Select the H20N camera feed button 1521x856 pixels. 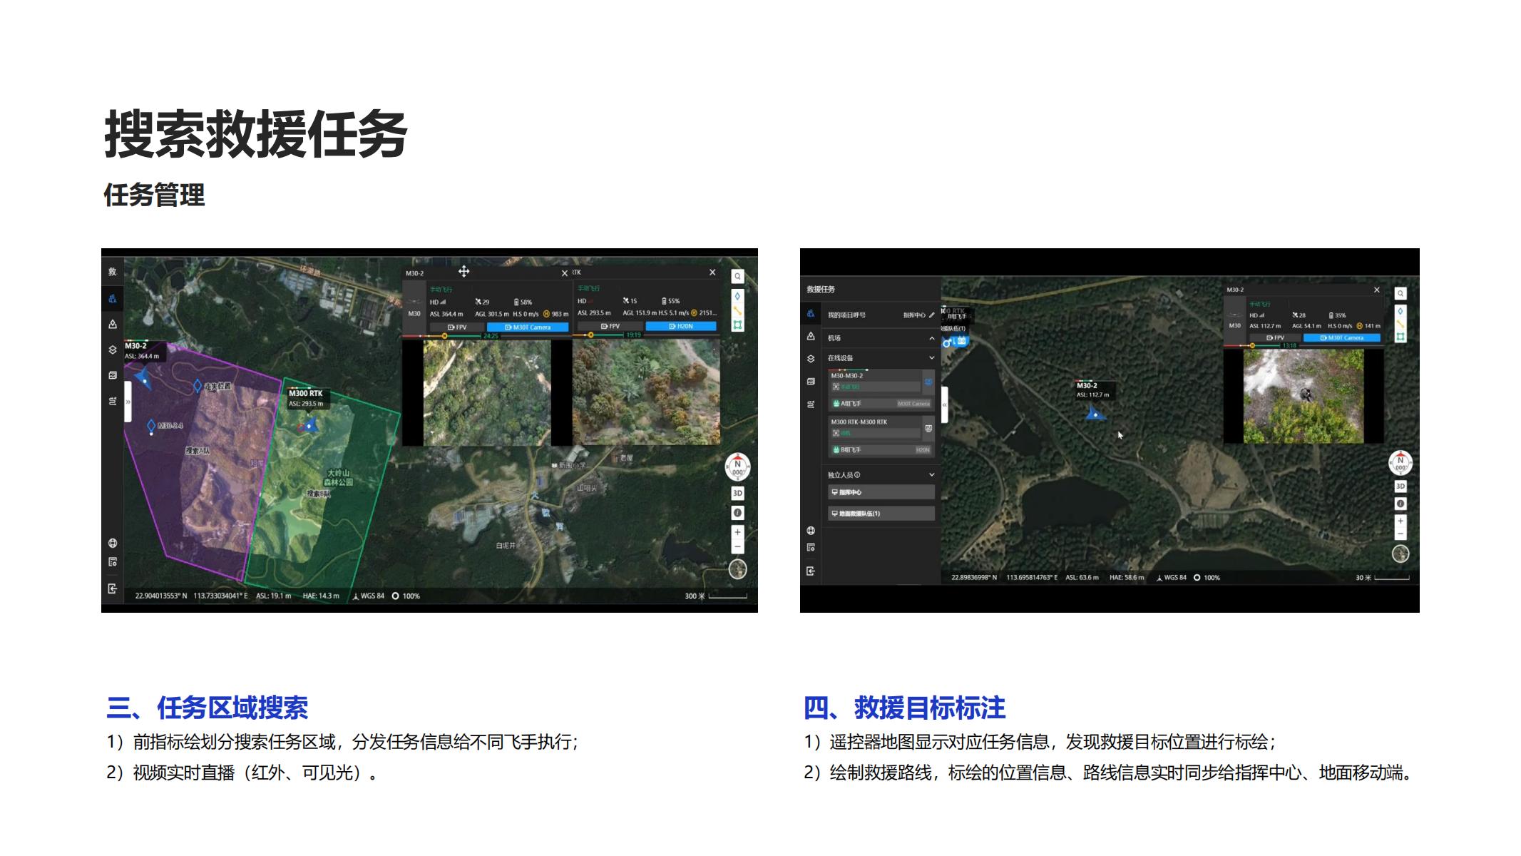click(681, 326)
